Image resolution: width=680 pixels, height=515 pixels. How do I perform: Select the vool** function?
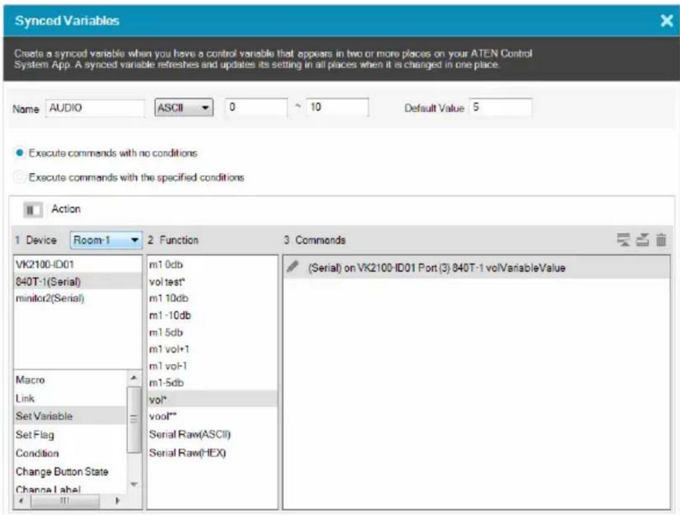212,417
